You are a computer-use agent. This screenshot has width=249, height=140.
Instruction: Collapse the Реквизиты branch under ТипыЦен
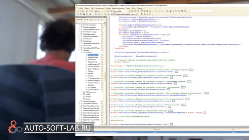(82, 52)
